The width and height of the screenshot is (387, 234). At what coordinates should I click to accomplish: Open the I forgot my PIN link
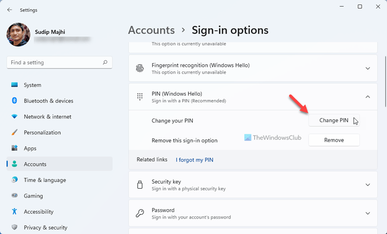click(194, 160)
